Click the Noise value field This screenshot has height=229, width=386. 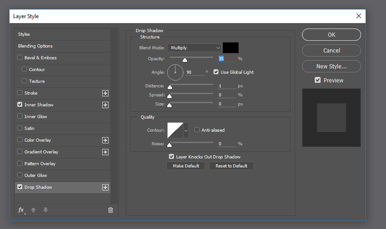point(227,144)
